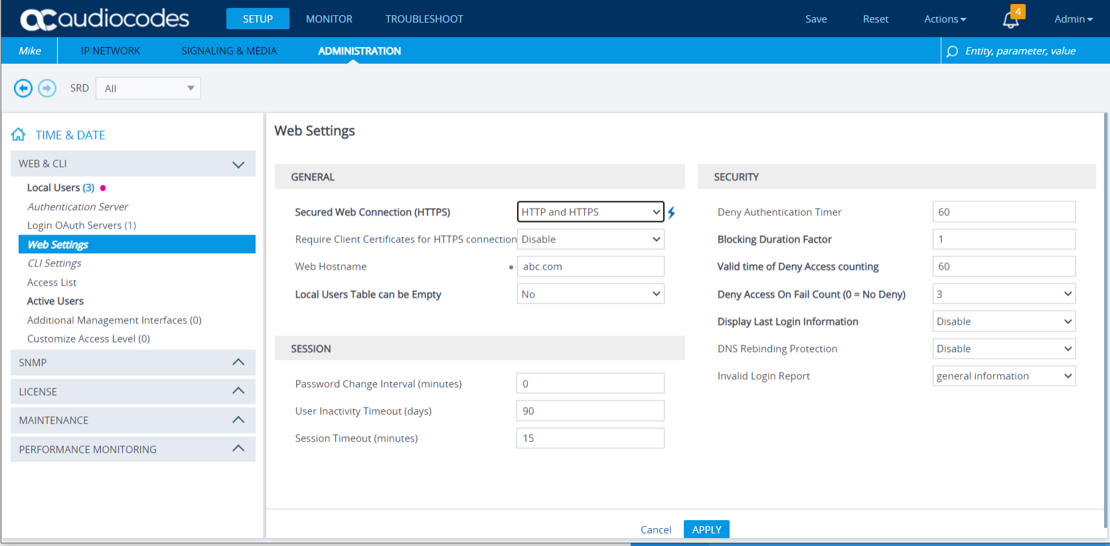Viewport: 1110px width, 546px height.
Task: Click the back navigation arrow icon
Action: (x=23, y=88)
